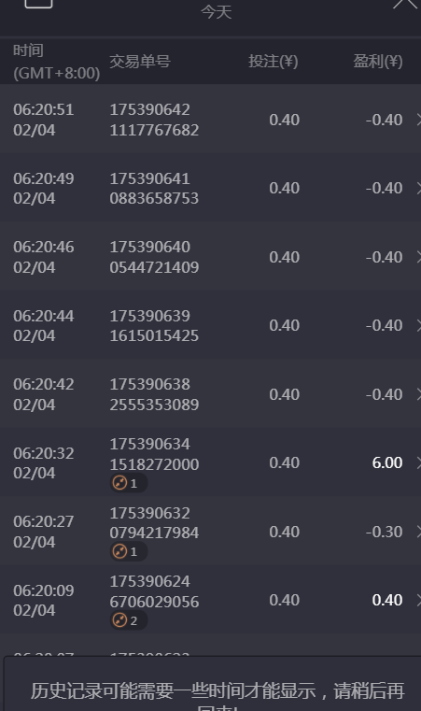
Task: Click the 时间 column header
Action: 28,50
